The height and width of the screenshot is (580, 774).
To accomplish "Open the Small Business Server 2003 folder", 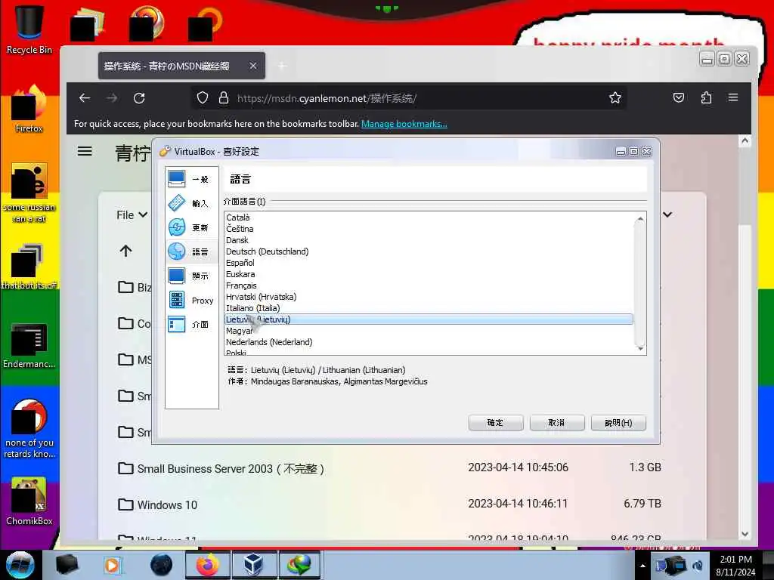I will coord(230,468).
